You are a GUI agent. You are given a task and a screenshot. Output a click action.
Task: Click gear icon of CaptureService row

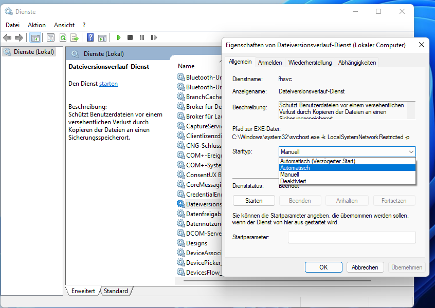181,126
